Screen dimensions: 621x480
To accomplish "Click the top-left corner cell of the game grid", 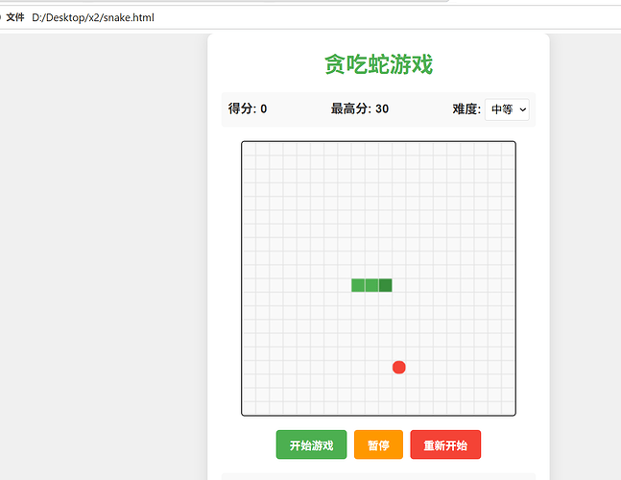I will (249, 149).
